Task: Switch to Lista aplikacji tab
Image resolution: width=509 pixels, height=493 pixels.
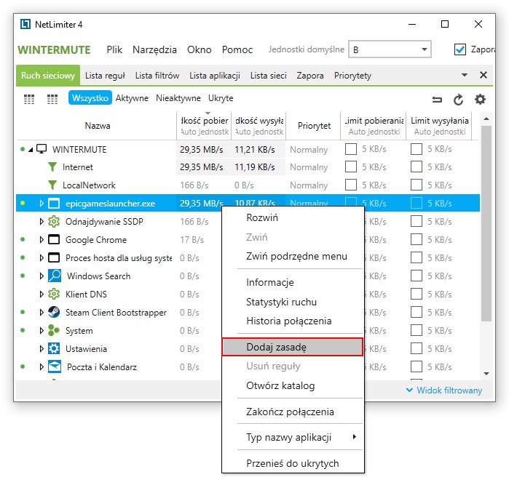Action: pos(215,76)
